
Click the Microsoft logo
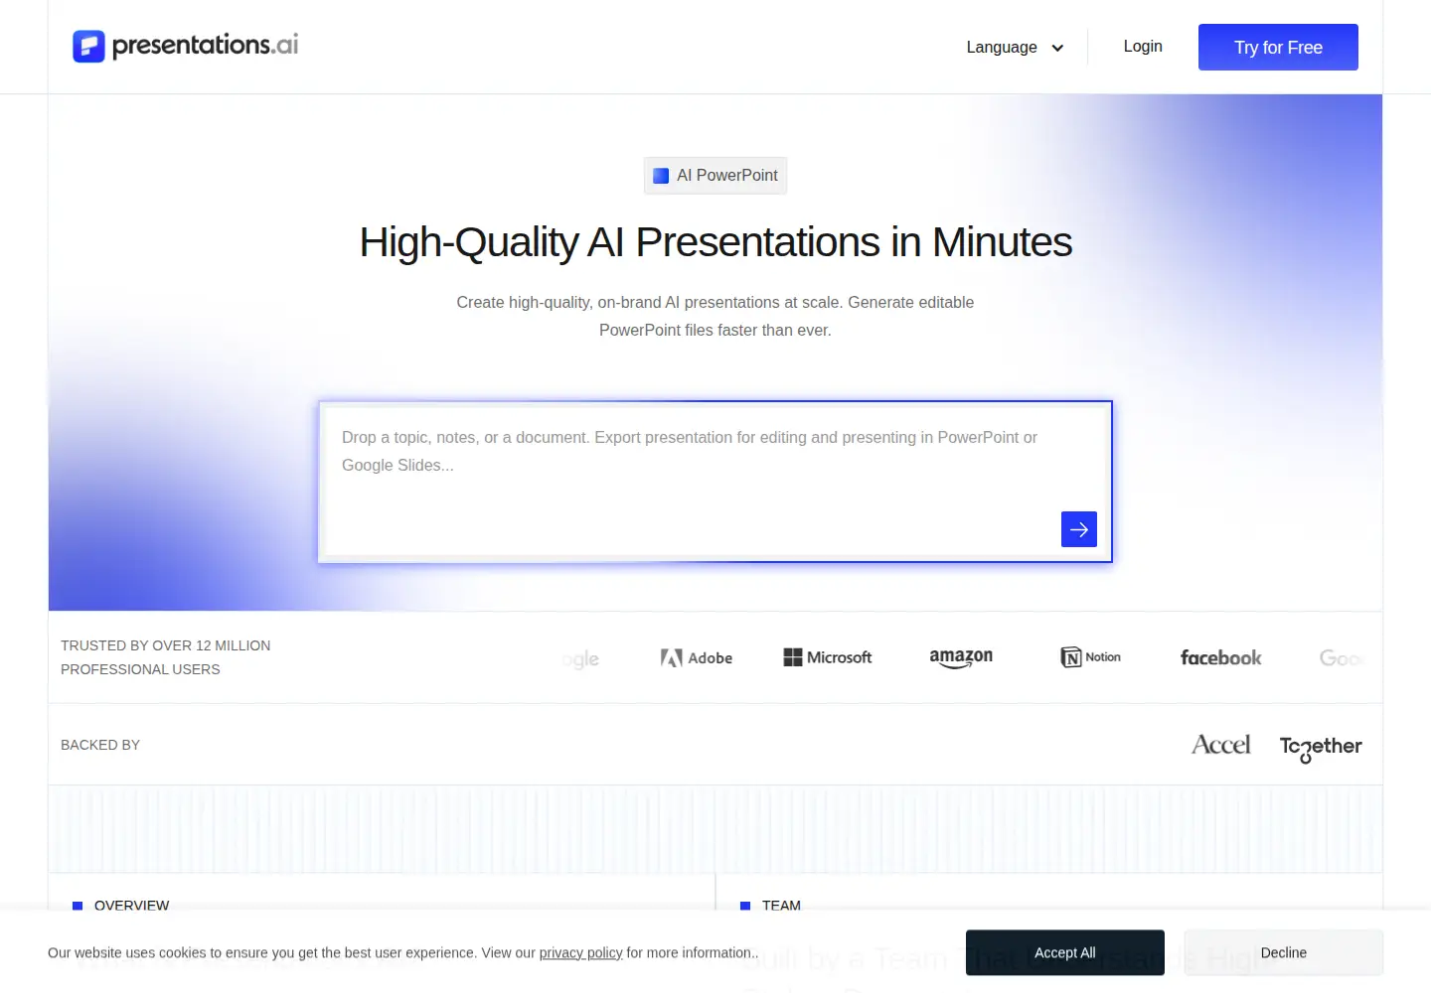click(828, 657)
